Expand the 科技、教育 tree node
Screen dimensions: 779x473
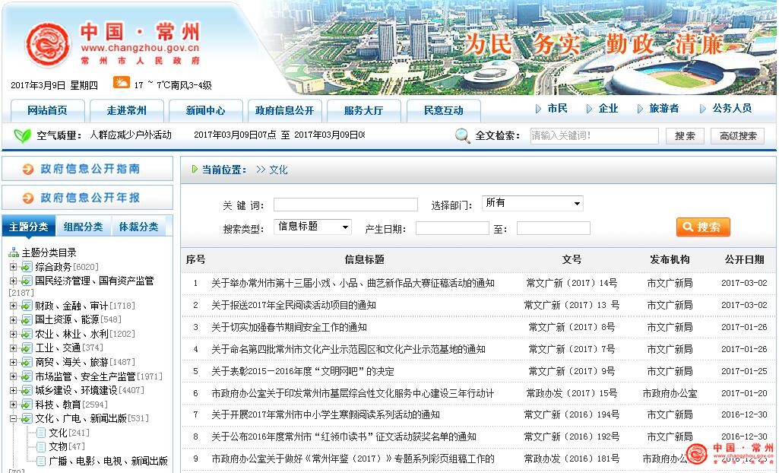13,405
